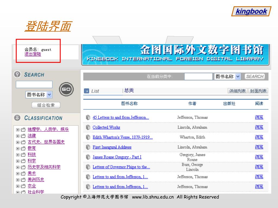278x208 pixels.
Task: Open the left panel 图书名称 dropdown
Action: 39,95
